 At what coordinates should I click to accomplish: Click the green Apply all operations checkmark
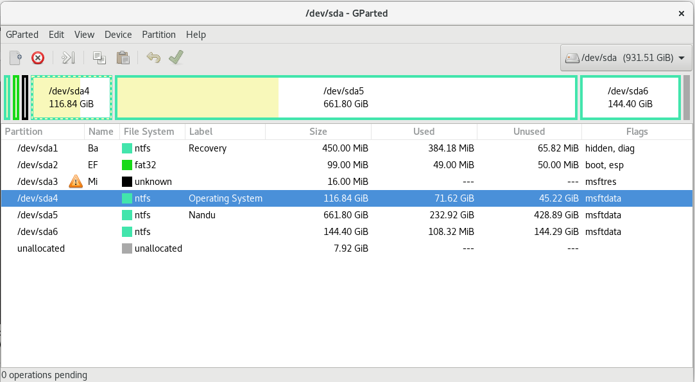[x=176, y=57]
